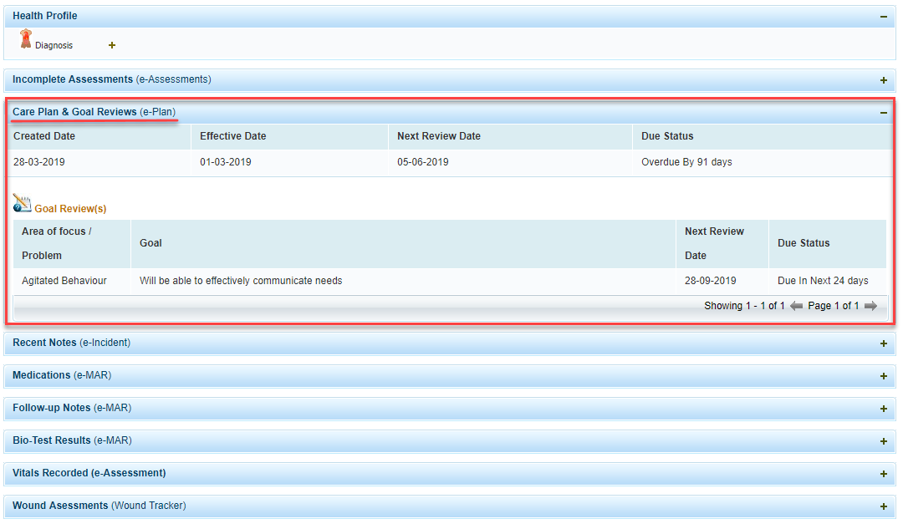The height and width of the screenshot is (524, 903).
Task: Open the Goal Review(s) link
Action: coord(70,209)
